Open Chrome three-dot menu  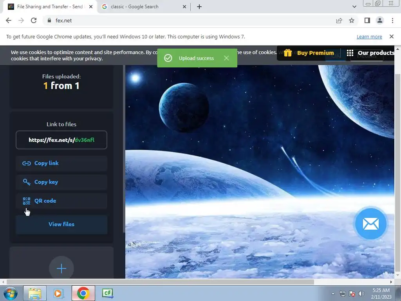click(x=392, y=20)
